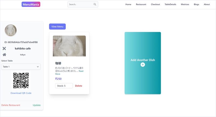This screenshot has height=117, width=216.
Task: Open Home in the navigation bar
Action: 128,4
